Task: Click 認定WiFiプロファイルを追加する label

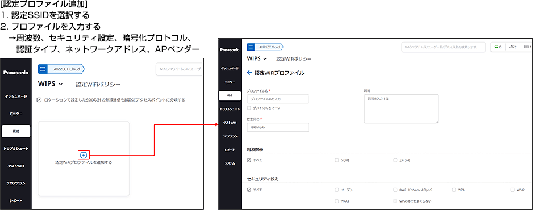Action: 84,162
